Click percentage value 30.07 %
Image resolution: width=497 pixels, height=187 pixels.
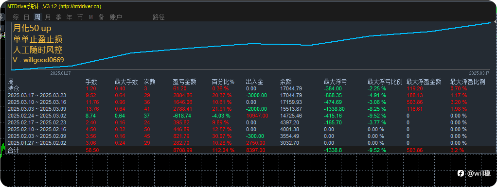tap(222, 136)
